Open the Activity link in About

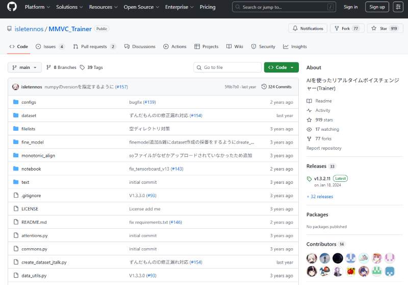click(x=323, y=110)
